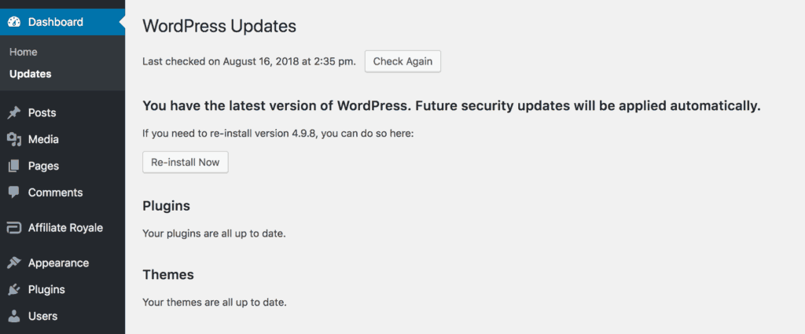The height and width of the screenshot is (334, 805).
Task: Select the Dashboard menu label
Action: pyautogui.click(x=56, y=22)
